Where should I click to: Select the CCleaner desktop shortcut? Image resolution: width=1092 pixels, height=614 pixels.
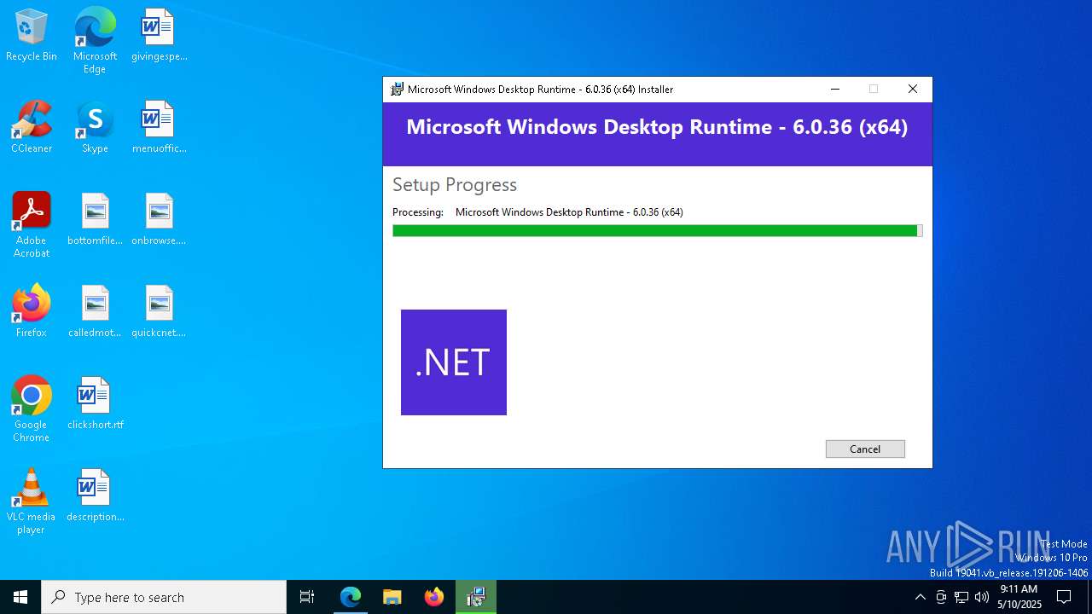32,128
